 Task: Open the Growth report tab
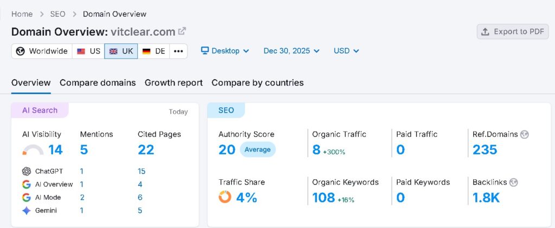point(173,83)
